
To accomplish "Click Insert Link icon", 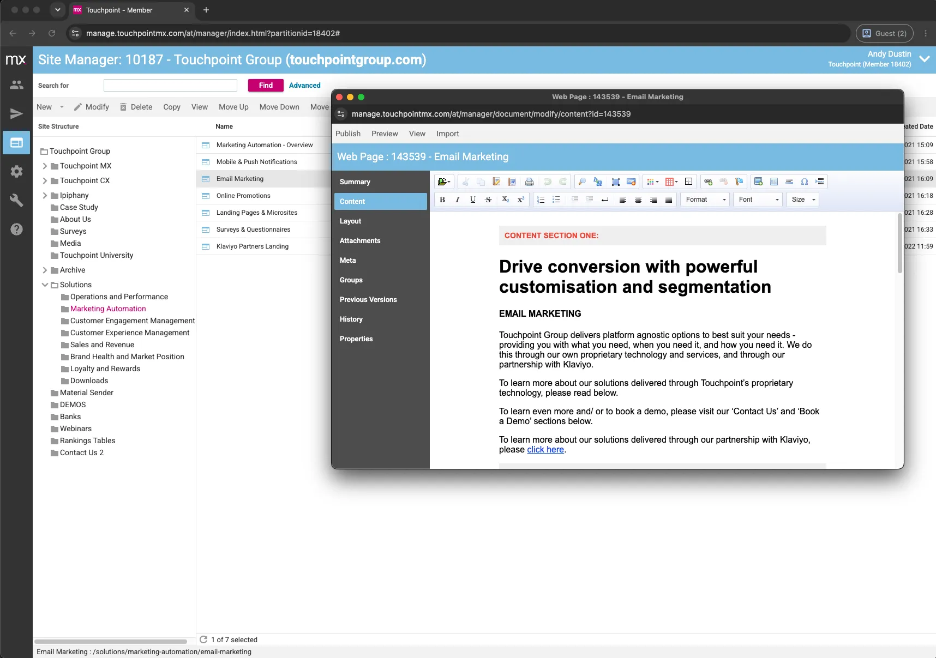I will tap(709, 182).
